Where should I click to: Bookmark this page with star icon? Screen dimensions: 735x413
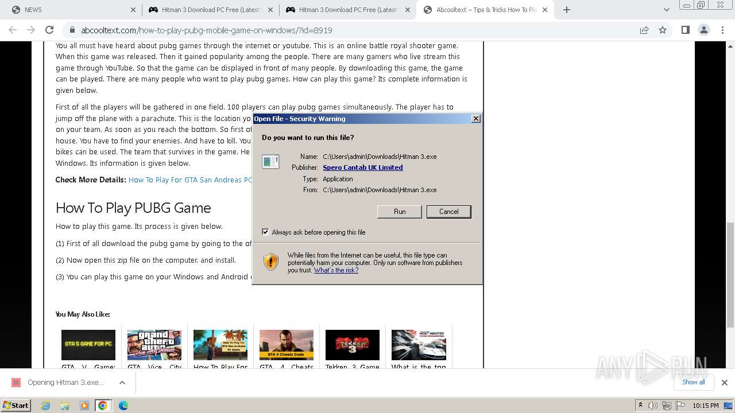point(663,30)
